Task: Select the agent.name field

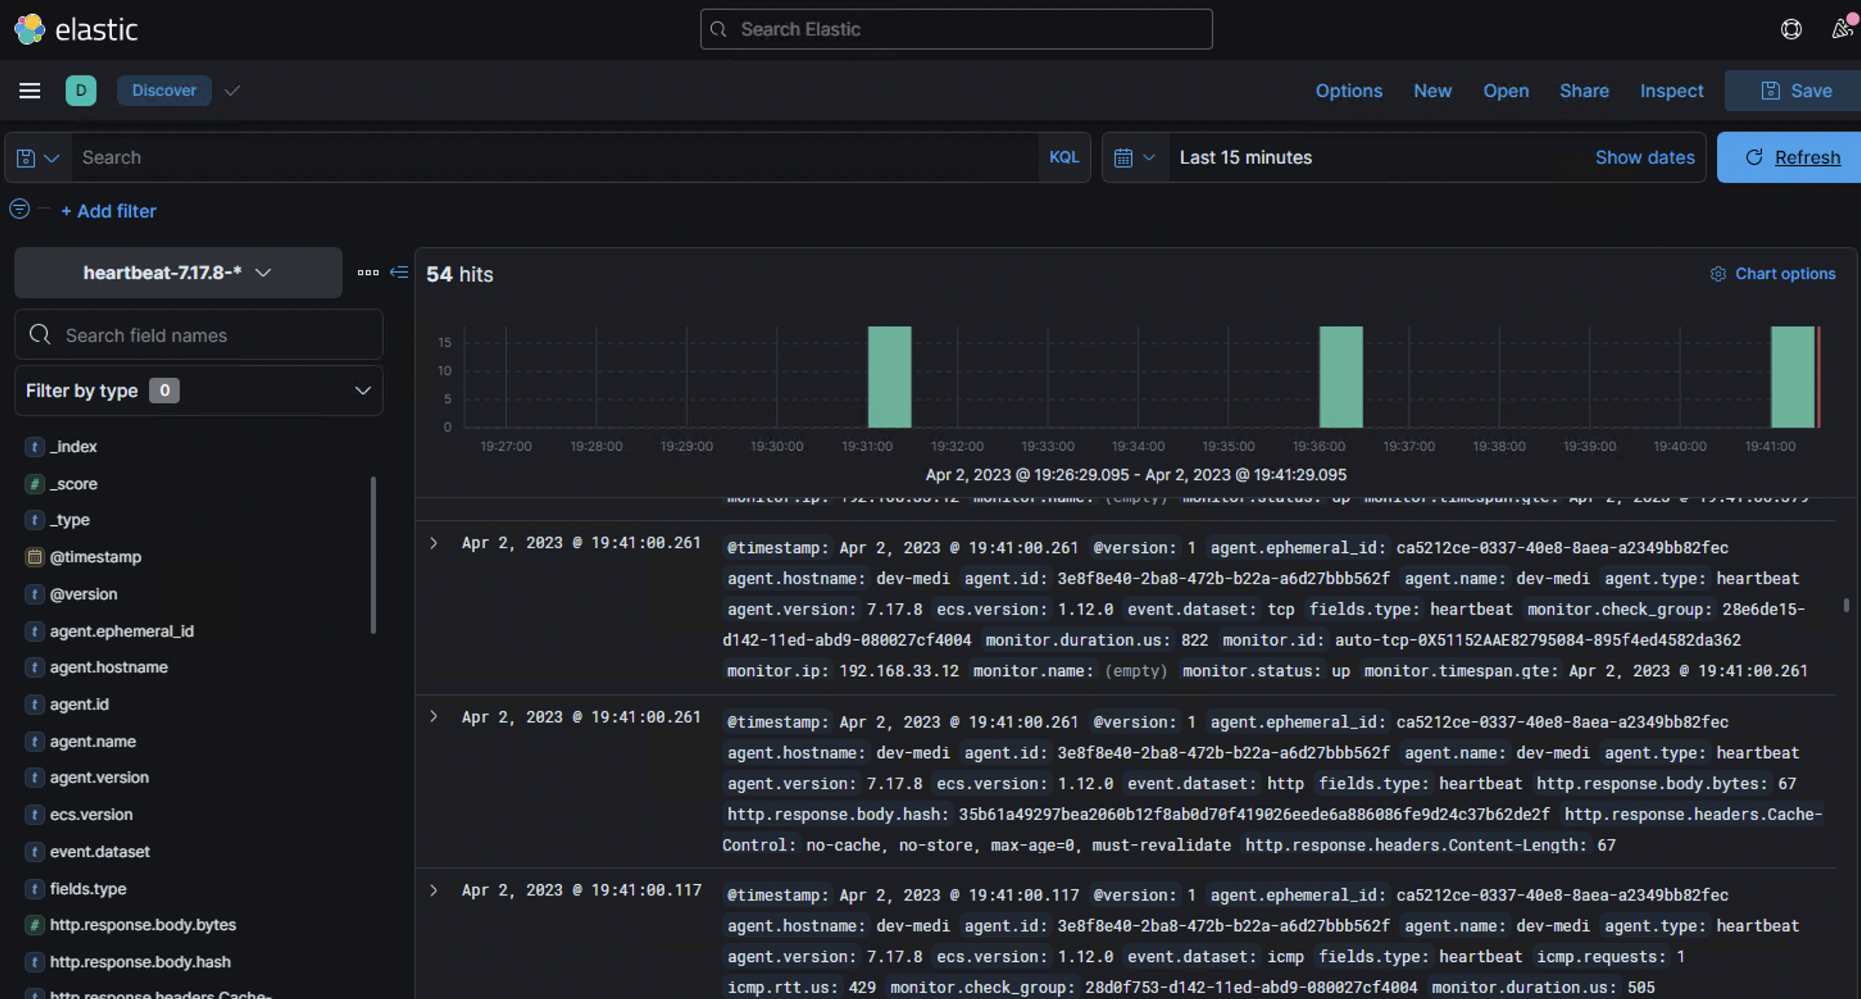Action: pos(92,741)
